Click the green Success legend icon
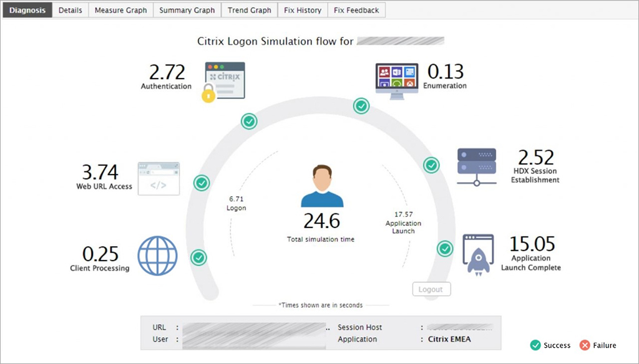 pos(535,345)
